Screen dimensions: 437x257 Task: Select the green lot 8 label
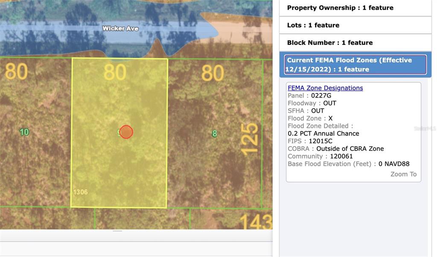214,134
